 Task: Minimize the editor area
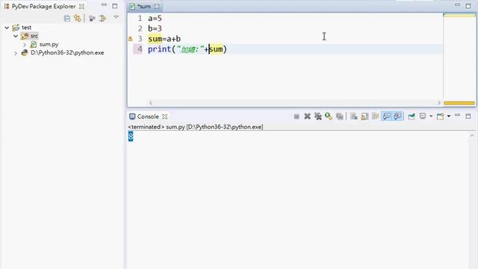pyautogui.click(x=457, y=5)
